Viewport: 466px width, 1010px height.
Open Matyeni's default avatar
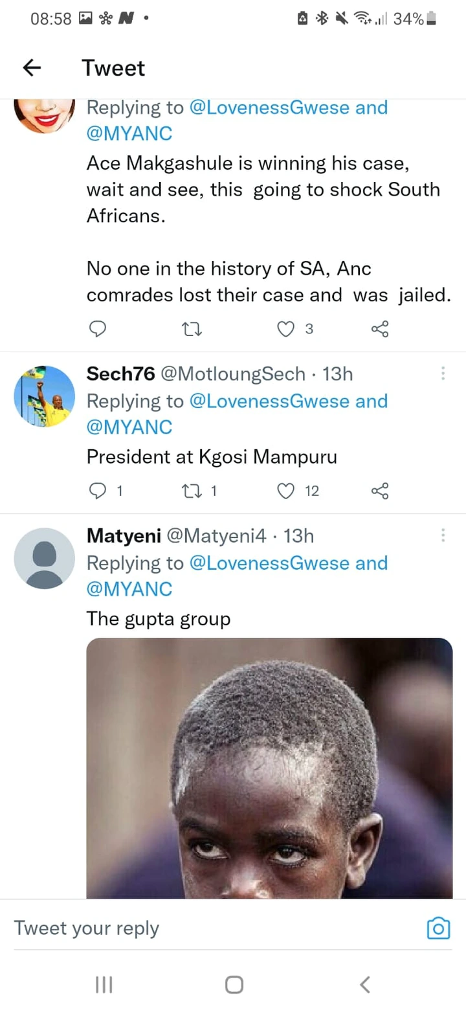(x=45, y=558)
